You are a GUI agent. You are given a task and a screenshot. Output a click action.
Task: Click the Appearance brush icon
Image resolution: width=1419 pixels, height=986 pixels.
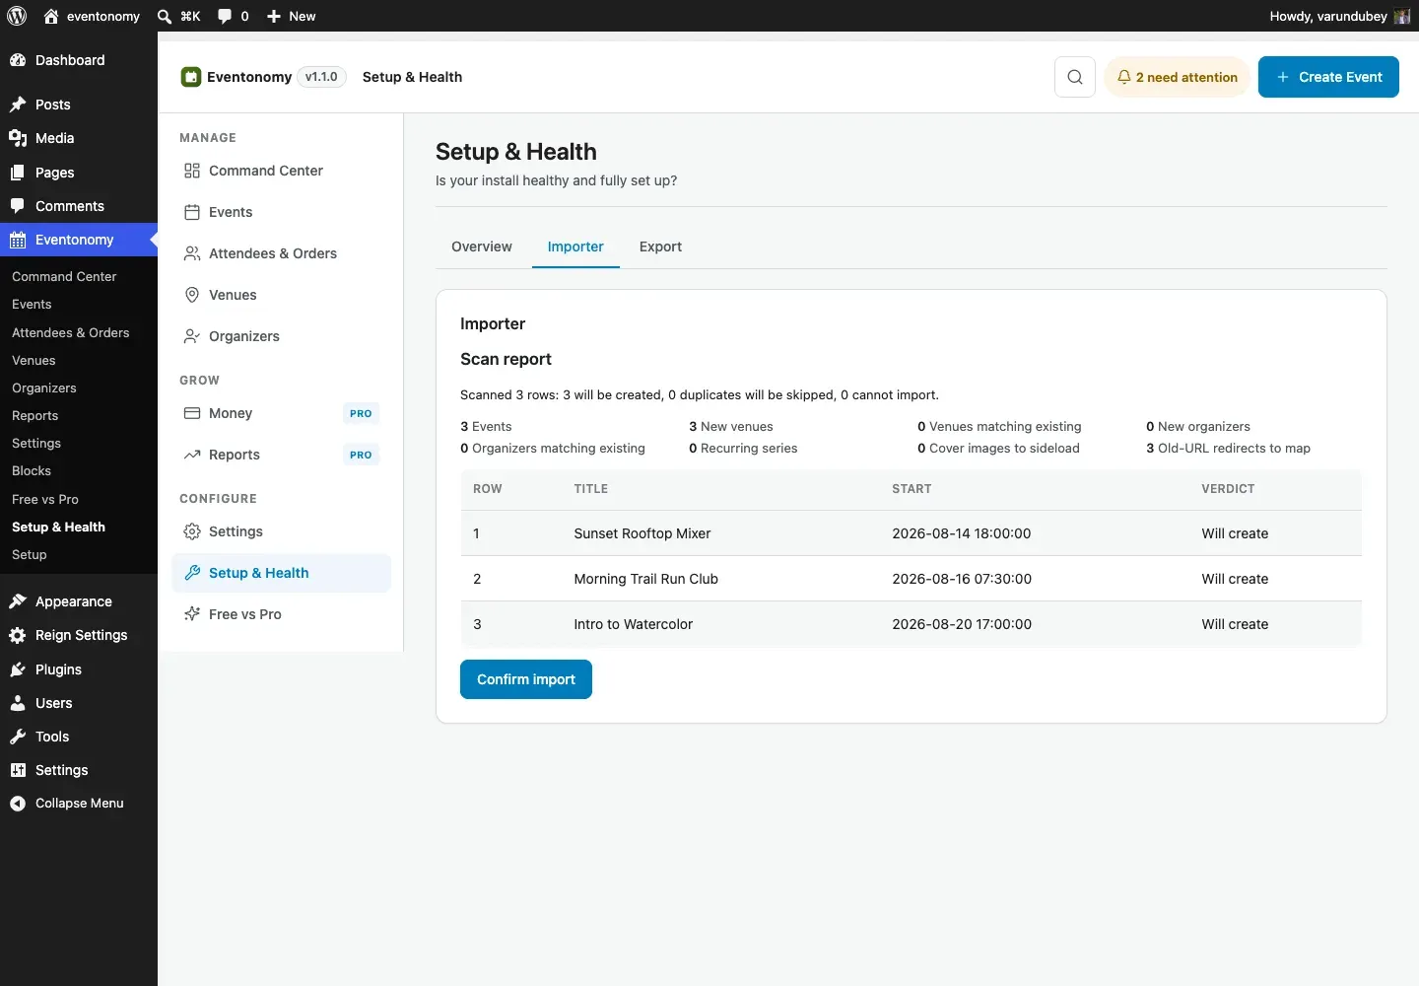[18, 601]
